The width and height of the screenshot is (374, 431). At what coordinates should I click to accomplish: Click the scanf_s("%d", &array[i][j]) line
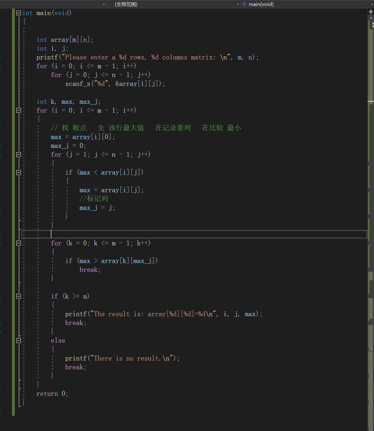coord(115,84)
